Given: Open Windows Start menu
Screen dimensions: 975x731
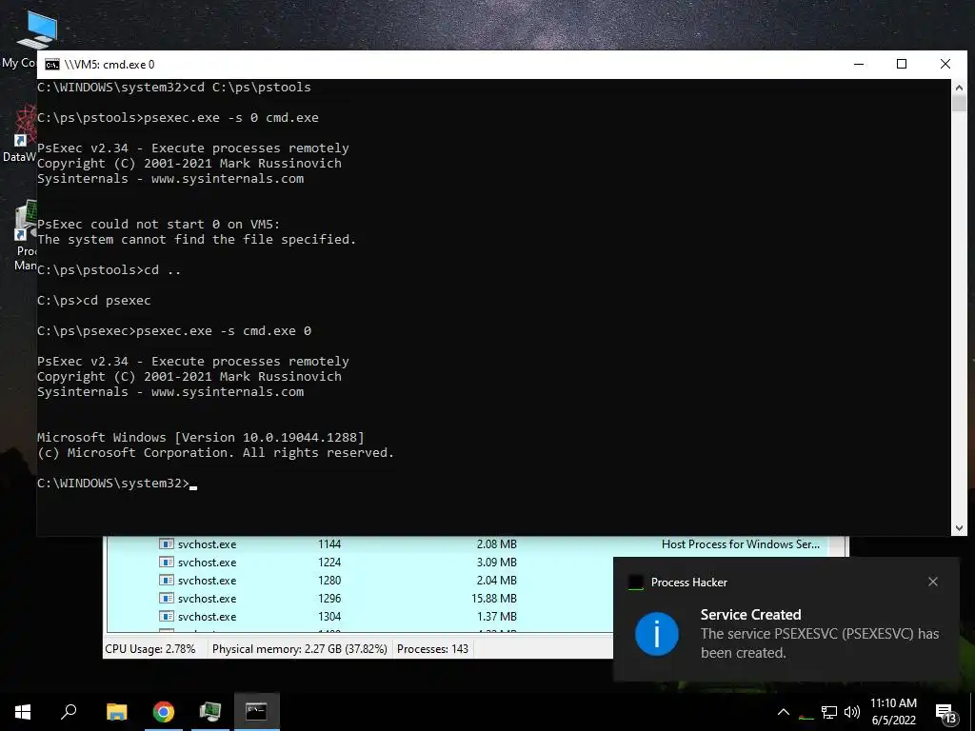Looking at the screenshot, I should (x=23, y=712).
